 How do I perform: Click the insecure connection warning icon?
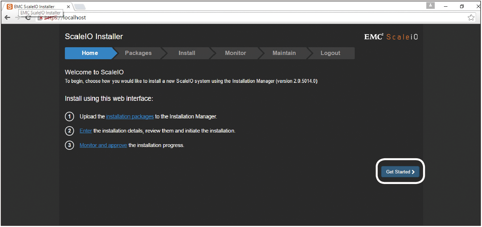coord(41,18)
